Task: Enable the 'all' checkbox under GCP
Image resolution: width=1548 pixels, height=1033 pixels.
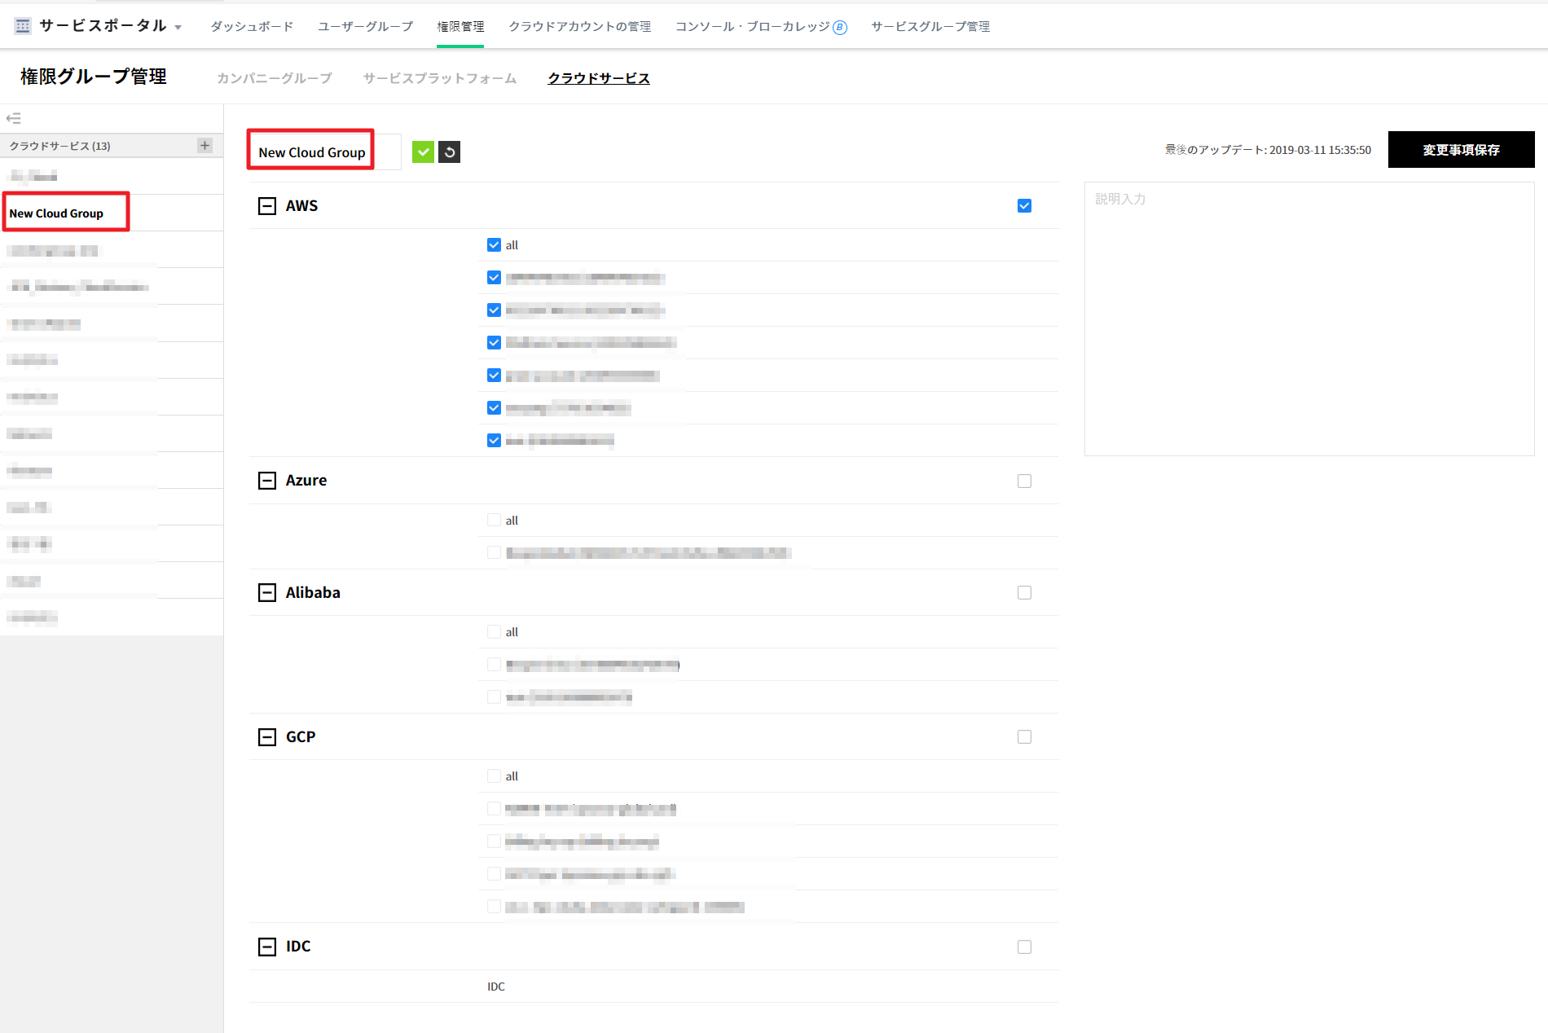Action: tap(494, 776)
